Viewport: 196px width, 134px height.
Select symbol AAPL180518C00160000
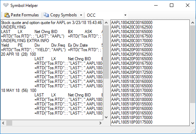[x=132, y=81]
